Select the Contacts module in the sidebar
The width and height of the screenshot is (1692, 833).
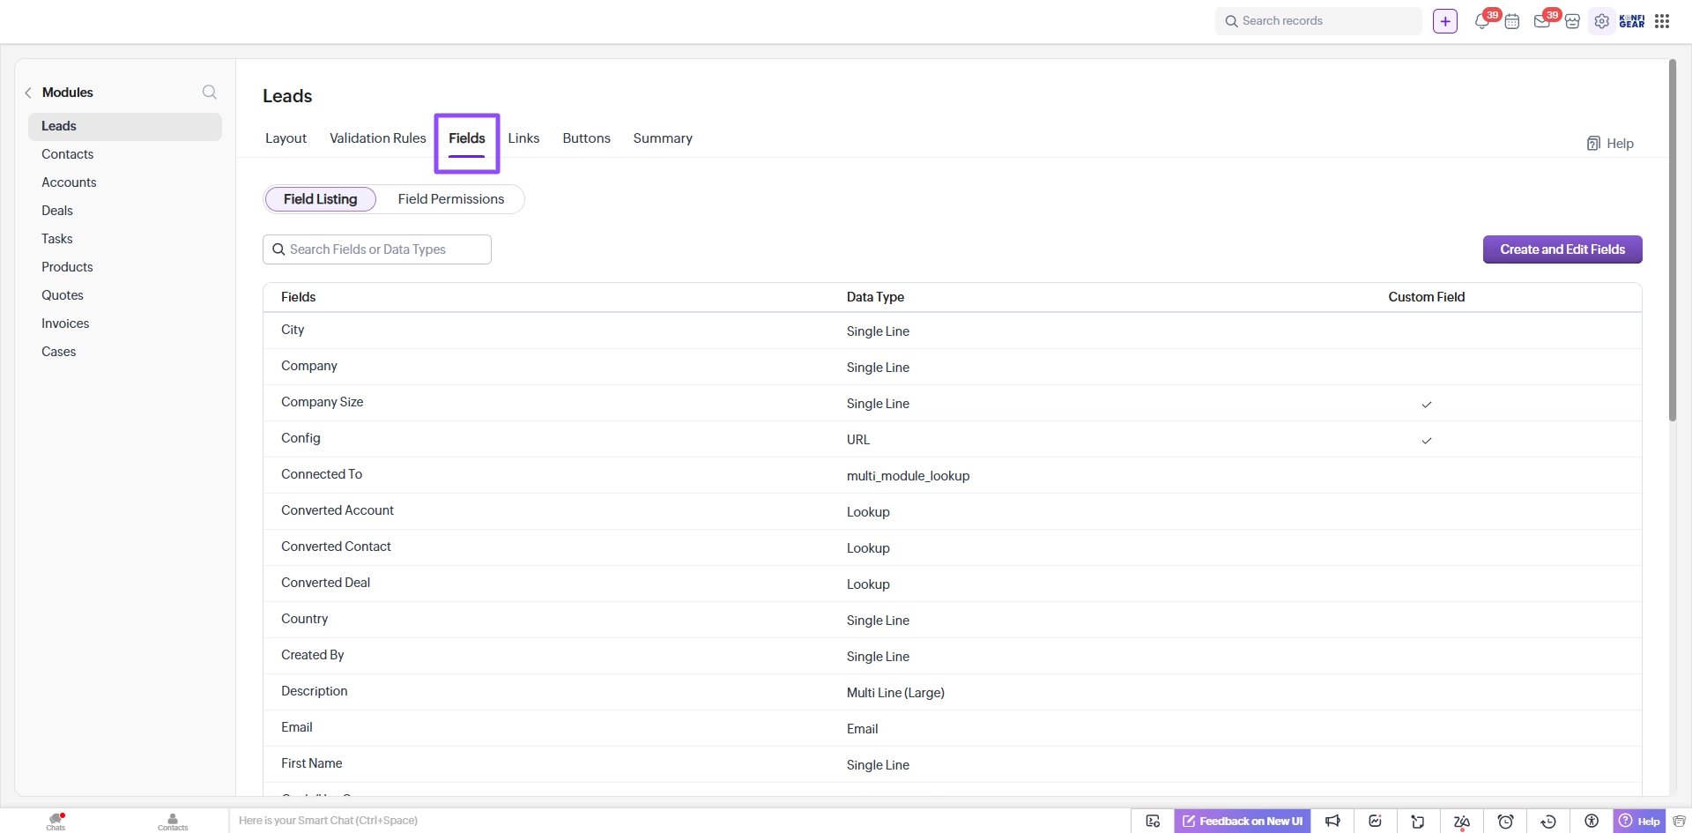(x=67, y=153)
